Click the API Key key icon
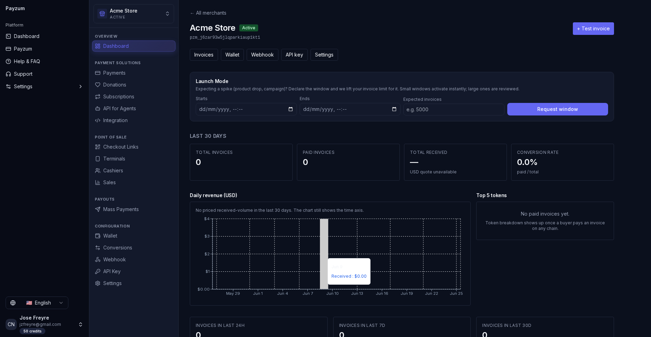651x337 pixels. (98, 271)
